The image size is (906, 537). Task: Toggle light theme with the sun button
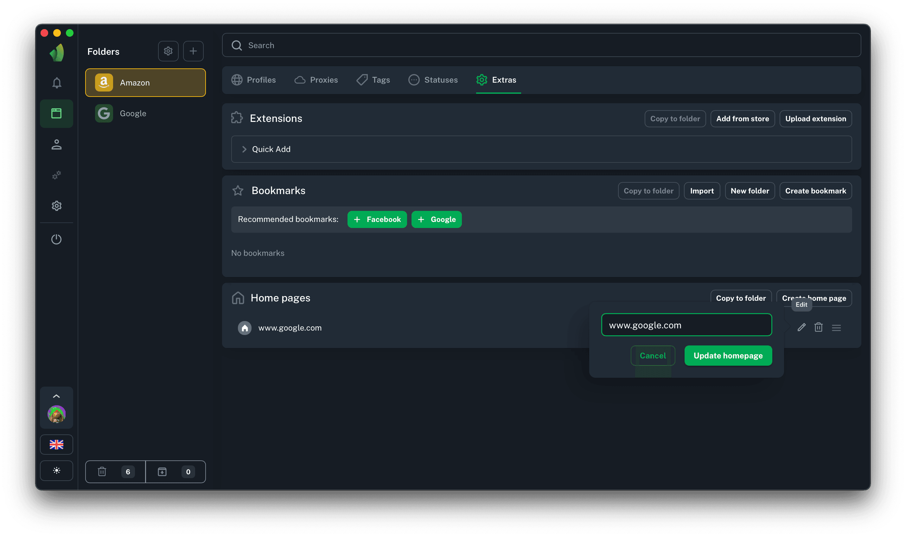(56, 471)
